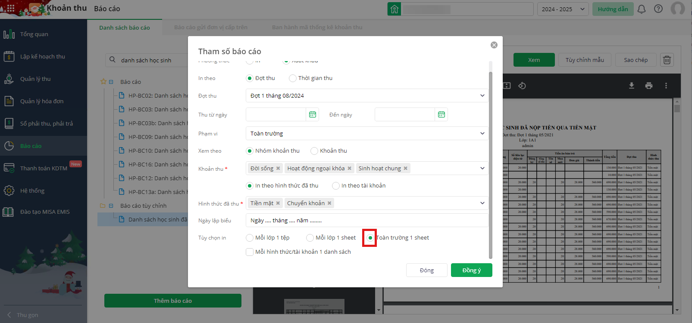Open the Thu từ ngày calendar picker
The height and width of the screenshot is (323, 692).
[313, 114]
